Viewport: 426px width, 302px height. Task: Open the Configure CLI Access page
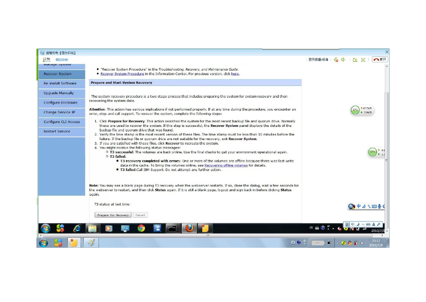pos(62,122)
